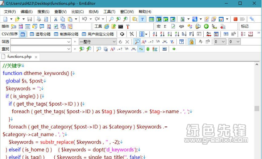
Task: Open the 工具(T) menu
Action: point(109,12)
